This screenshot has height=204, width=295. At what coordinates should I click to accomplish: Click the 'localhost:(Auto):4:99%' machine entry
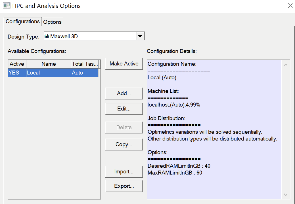[x=174, y=105]
